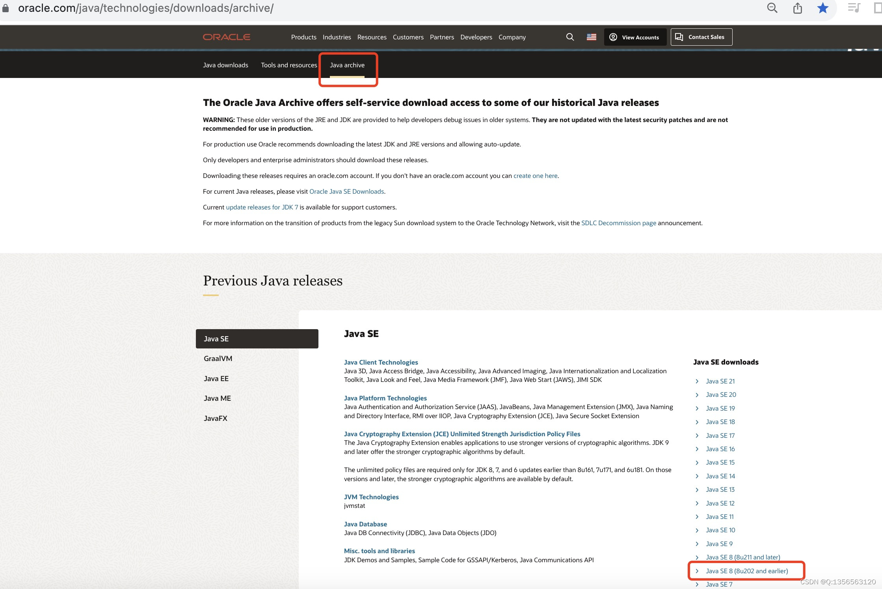
Task: Open the SDLC Decommission page link
Action: click(x=619, y=223)
